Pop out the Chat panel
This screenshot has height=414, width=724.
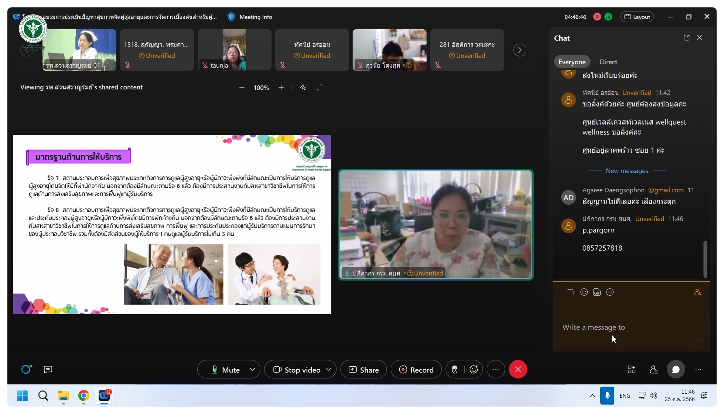click(x=687, y=38)
